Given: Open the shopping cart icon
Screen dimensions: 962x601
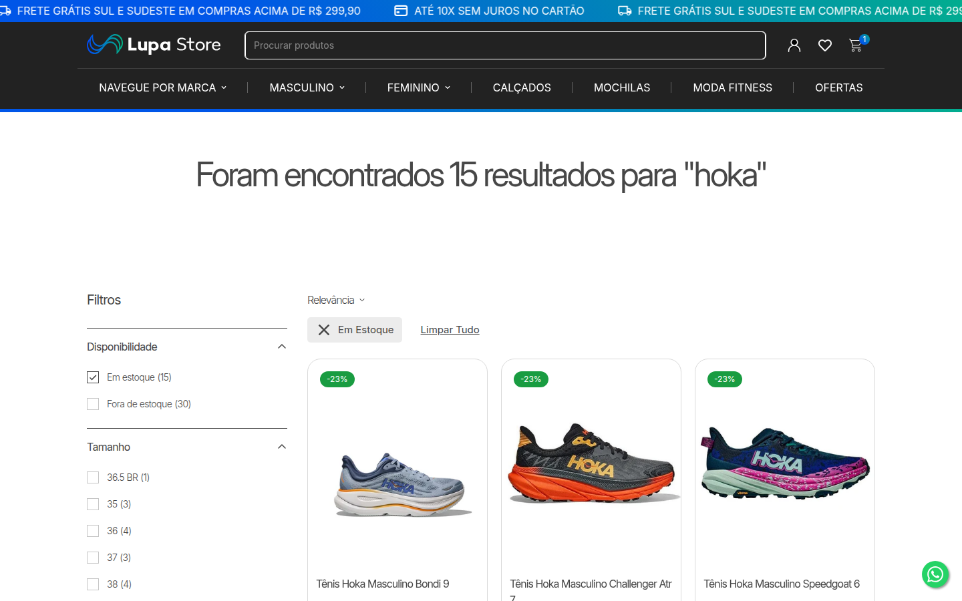Looking at the screenshot, I should (856, 45).
